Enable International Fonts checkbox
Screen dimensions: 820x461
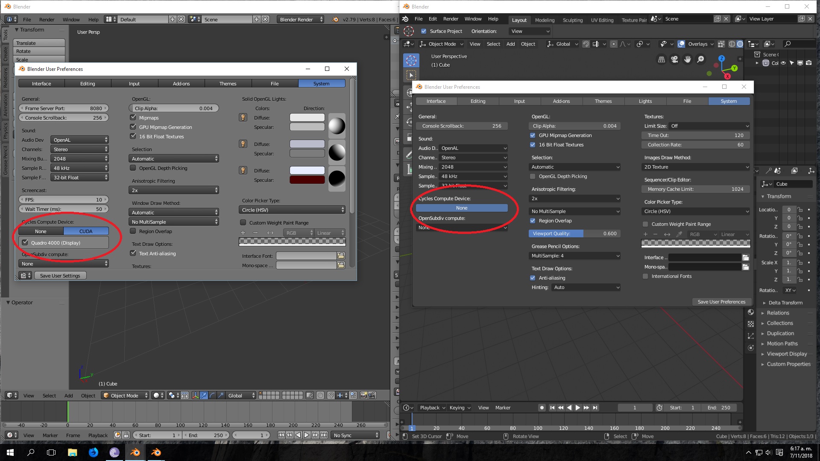point(645,276)
